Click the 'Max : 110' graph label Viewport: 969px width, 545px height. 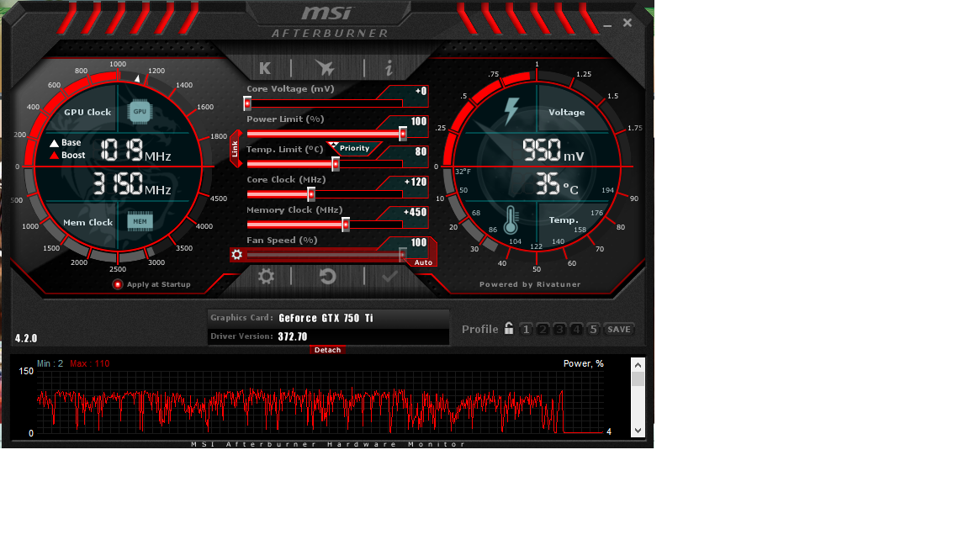90,363
